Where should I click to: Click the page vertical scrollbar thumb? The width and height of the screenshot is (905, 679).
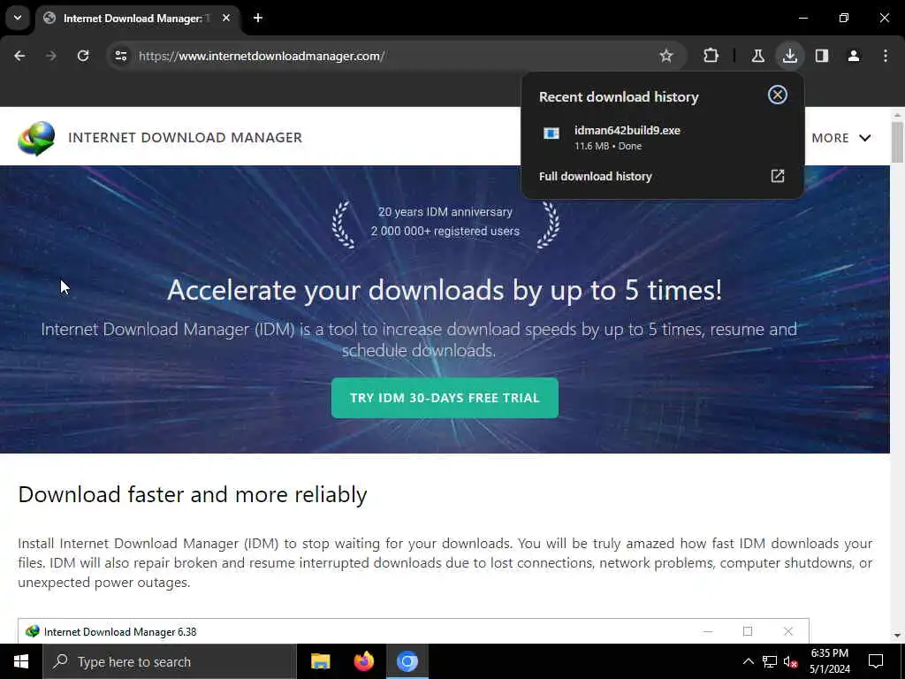click(897, 142)
